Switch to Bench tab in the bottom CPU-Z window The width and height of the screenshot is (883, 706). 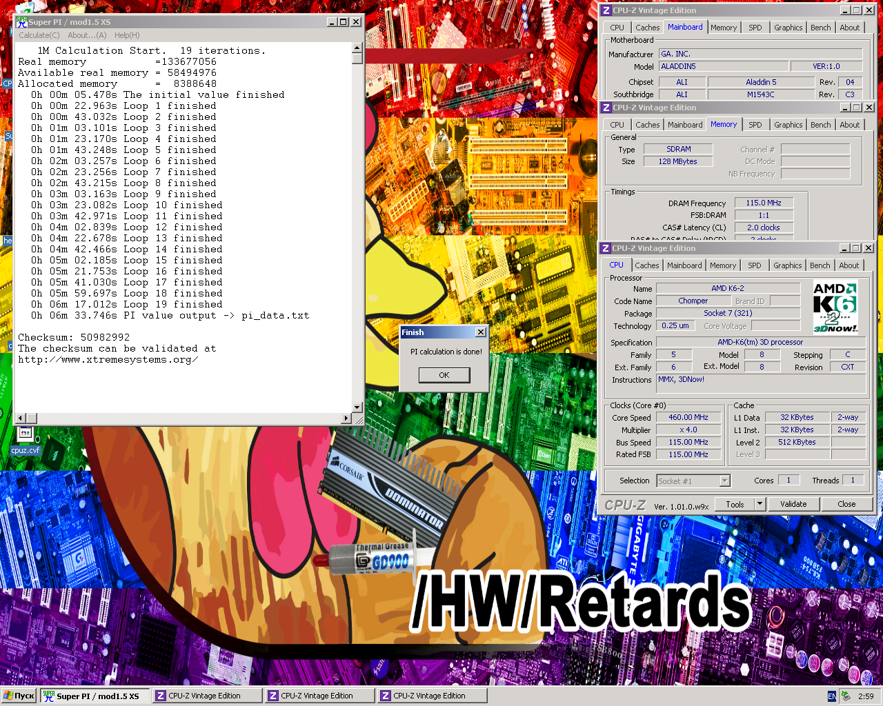click(820, 265)
